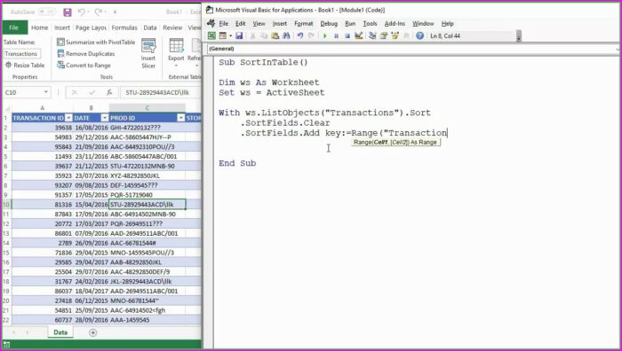622x351 pixels.
Task: Switch to the Review ribbon tab
Action: [172, 27]
